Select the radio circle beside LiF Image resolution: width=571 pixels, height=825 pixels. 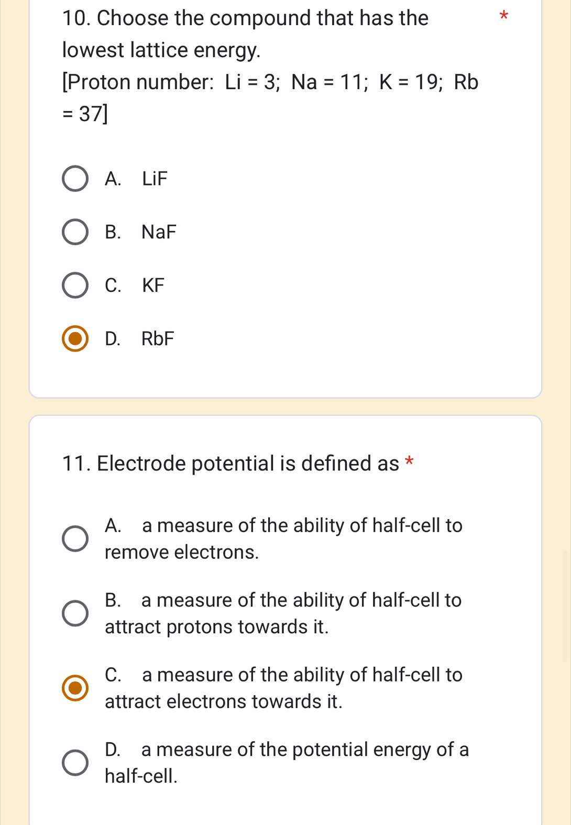[75, 179]
